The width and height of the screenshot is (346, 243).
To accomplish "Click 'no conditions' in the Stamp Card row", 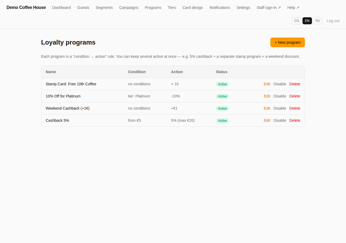I will click(x=139, y=84).
